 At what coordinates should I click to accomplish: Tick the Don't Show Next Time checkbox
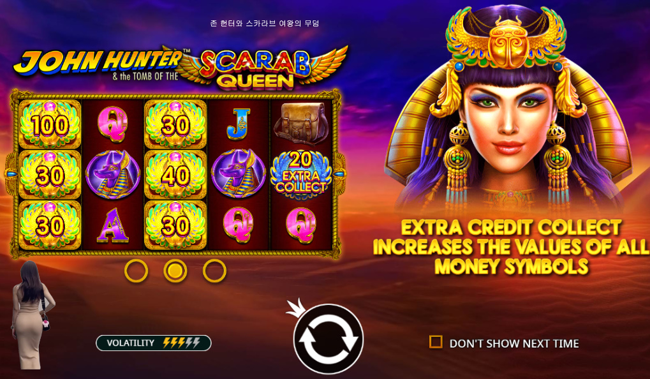436,342
